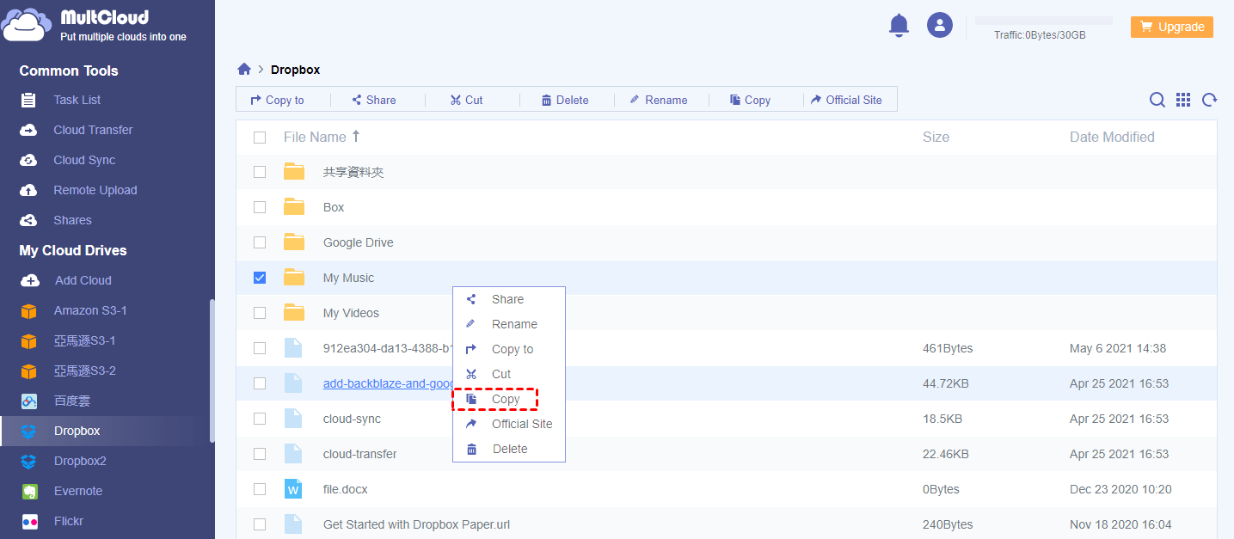Click the cloud-sync file icon

(x=293, y=418)
